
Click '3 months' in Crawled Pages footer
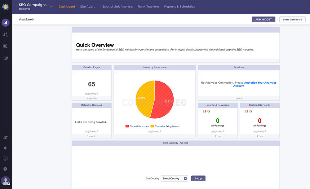[91, 99]
